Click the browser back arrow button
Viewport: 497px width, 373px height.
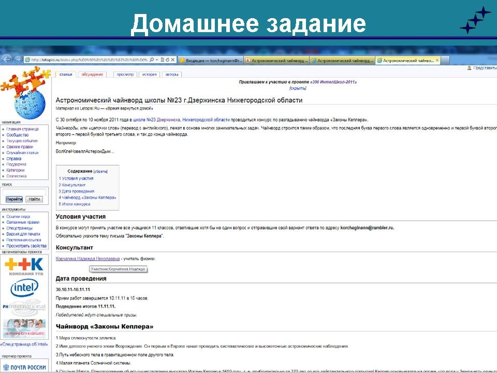pos(6,60)
